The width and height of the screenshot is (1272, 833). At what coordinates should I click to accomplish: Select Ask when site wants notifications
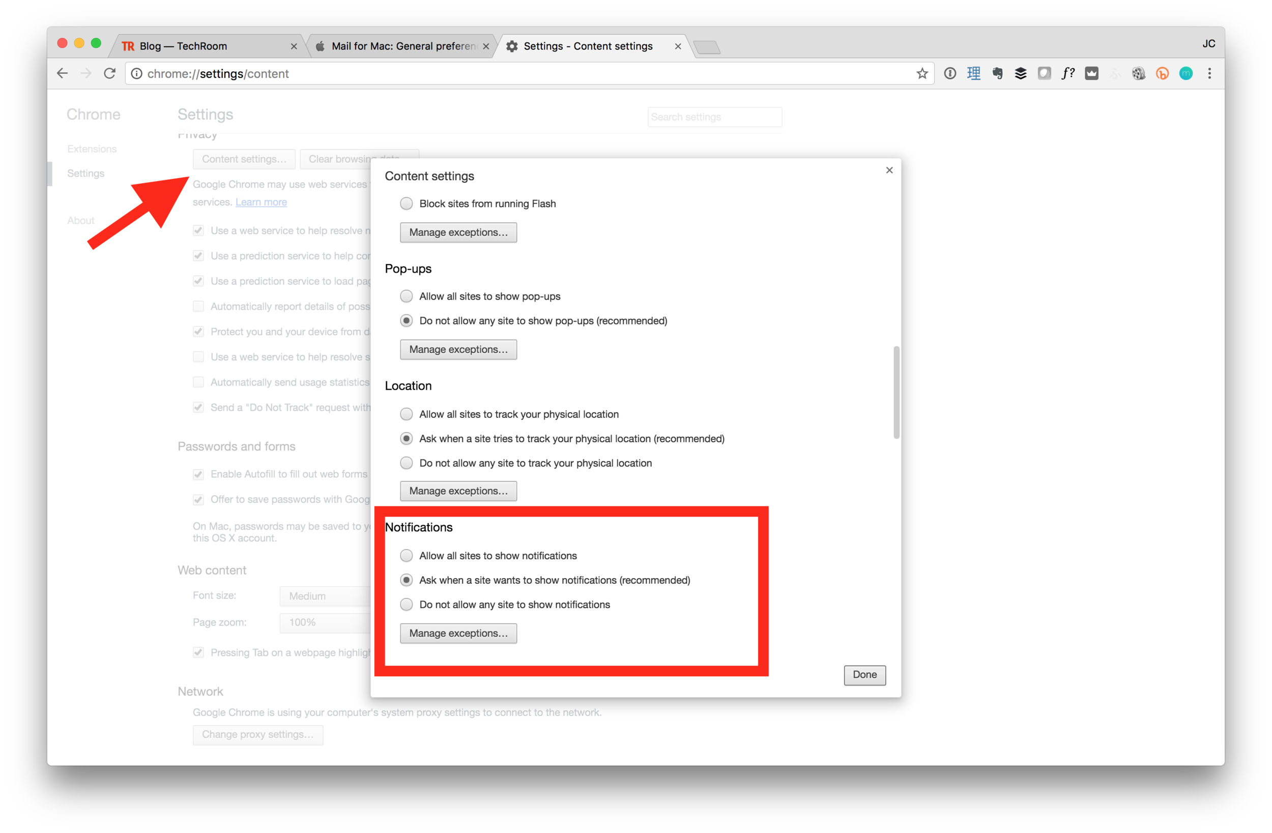[x=406, y=580]
